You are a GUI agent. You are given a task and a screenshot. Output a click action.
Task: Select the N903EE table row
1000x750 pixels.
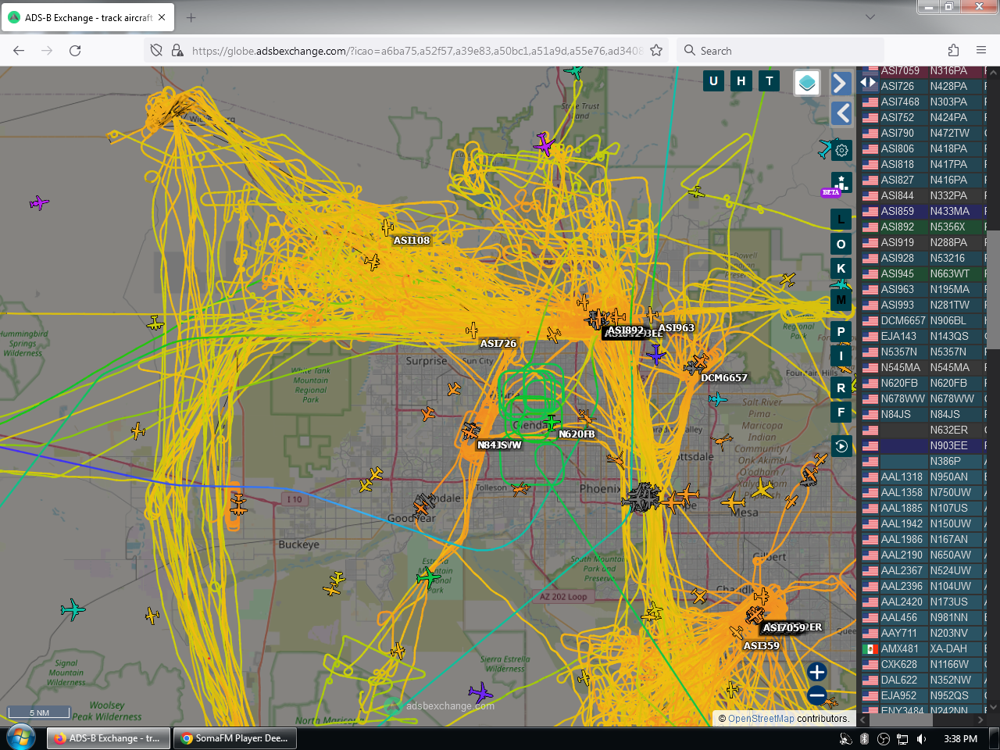click(923, 445)
